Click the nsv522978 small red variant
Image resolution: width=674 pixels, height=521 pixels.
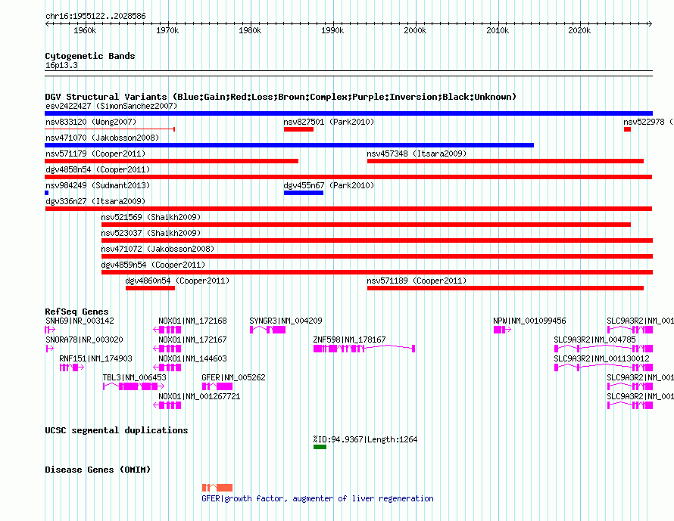click(x=627, y=129)
